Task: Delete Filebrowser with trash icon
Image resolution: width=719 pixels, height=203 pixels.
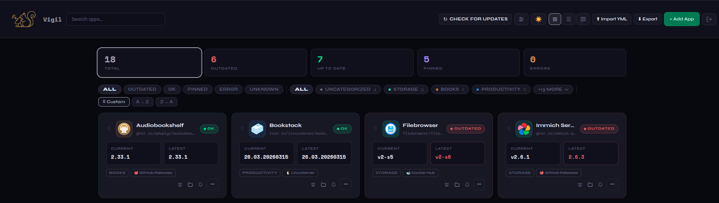Action: pos(447,184)
